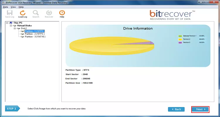The image size is (220, 117).
Task: Open Help via question mark icon
Action: point(62,13)
